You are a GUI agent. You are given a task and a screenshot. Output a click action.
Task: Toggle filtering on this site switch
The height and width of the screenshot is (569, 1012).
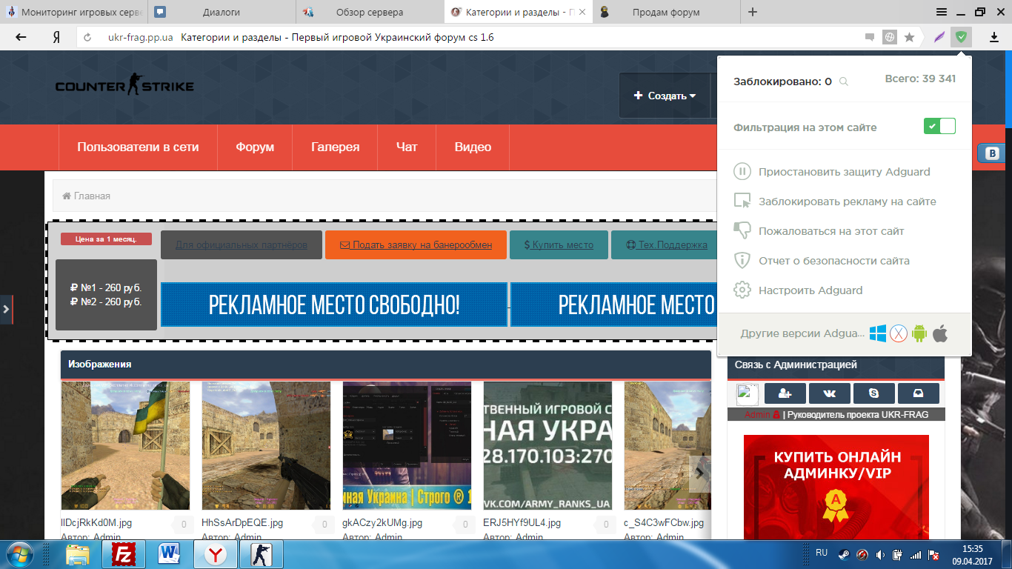coord(939,127)
